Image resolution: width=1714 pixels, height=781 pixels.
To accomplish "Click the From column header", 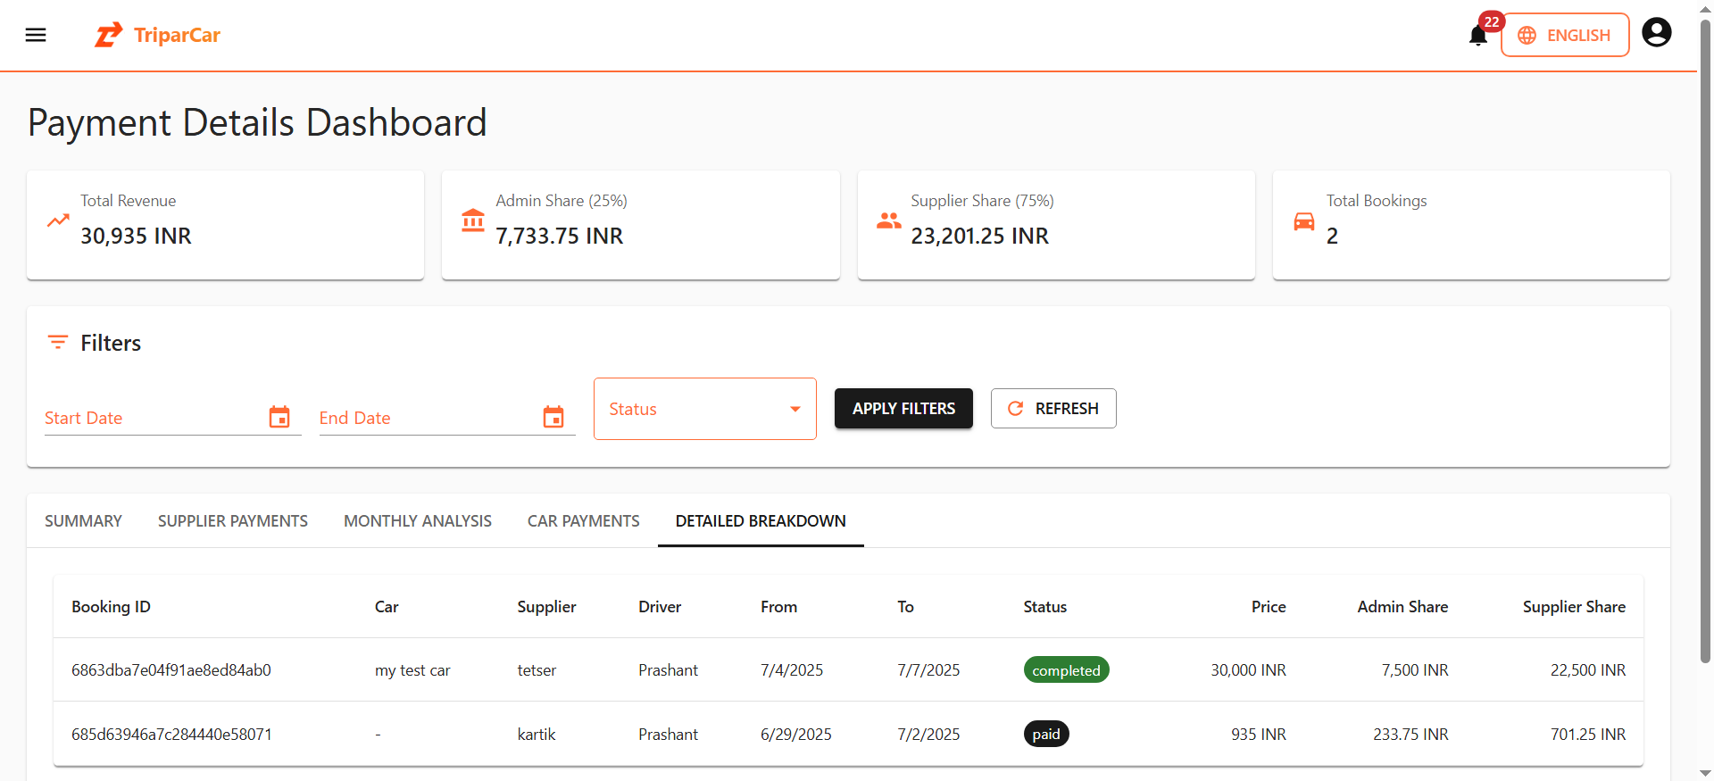I will coord(778,607).
